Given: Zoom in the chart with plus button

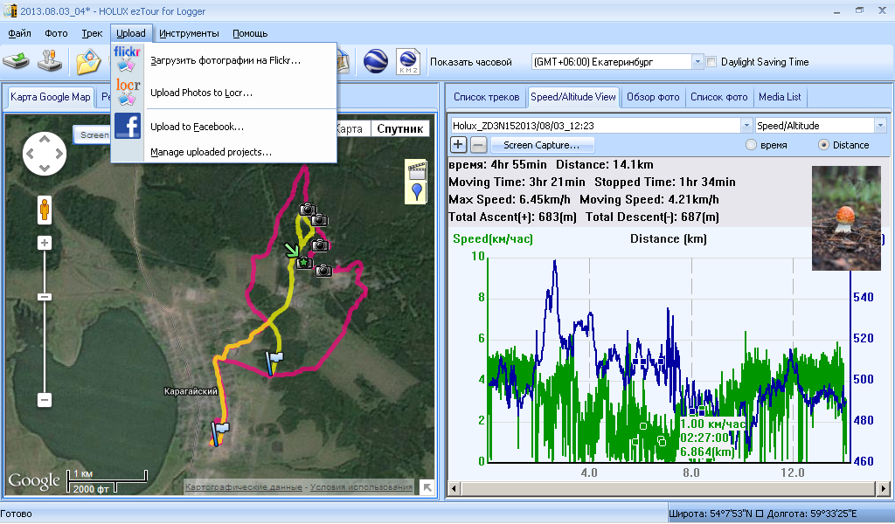Looking at the screenshot, I should [x=458, y=145].
